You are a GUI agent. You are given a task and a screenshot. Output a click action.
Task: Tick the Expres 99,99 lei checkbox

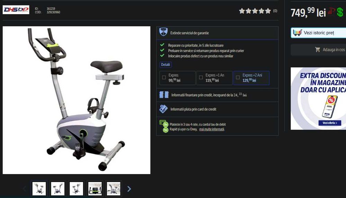pos(164,78)
